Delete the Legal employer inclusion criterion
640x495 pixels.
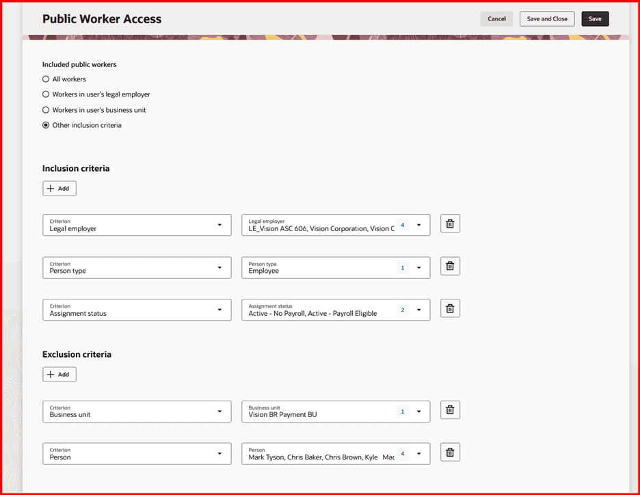(x=450, y=224)
